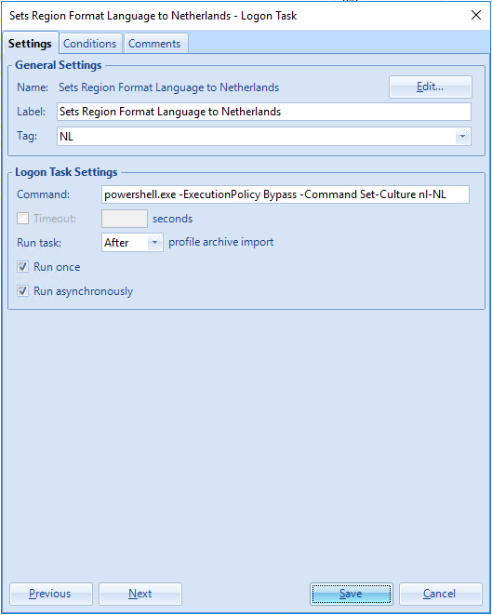Click the Run asynchronously label text

click(x=83, y=291)
